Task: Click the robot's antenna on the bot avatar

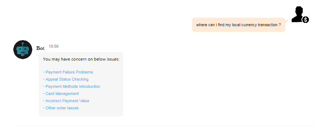Action: tap(23, 44)
